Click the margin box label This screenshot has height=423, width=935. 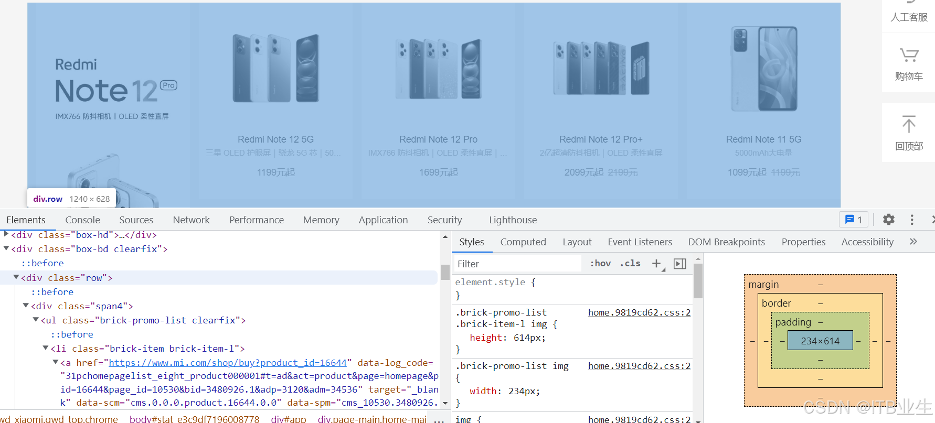763,284
